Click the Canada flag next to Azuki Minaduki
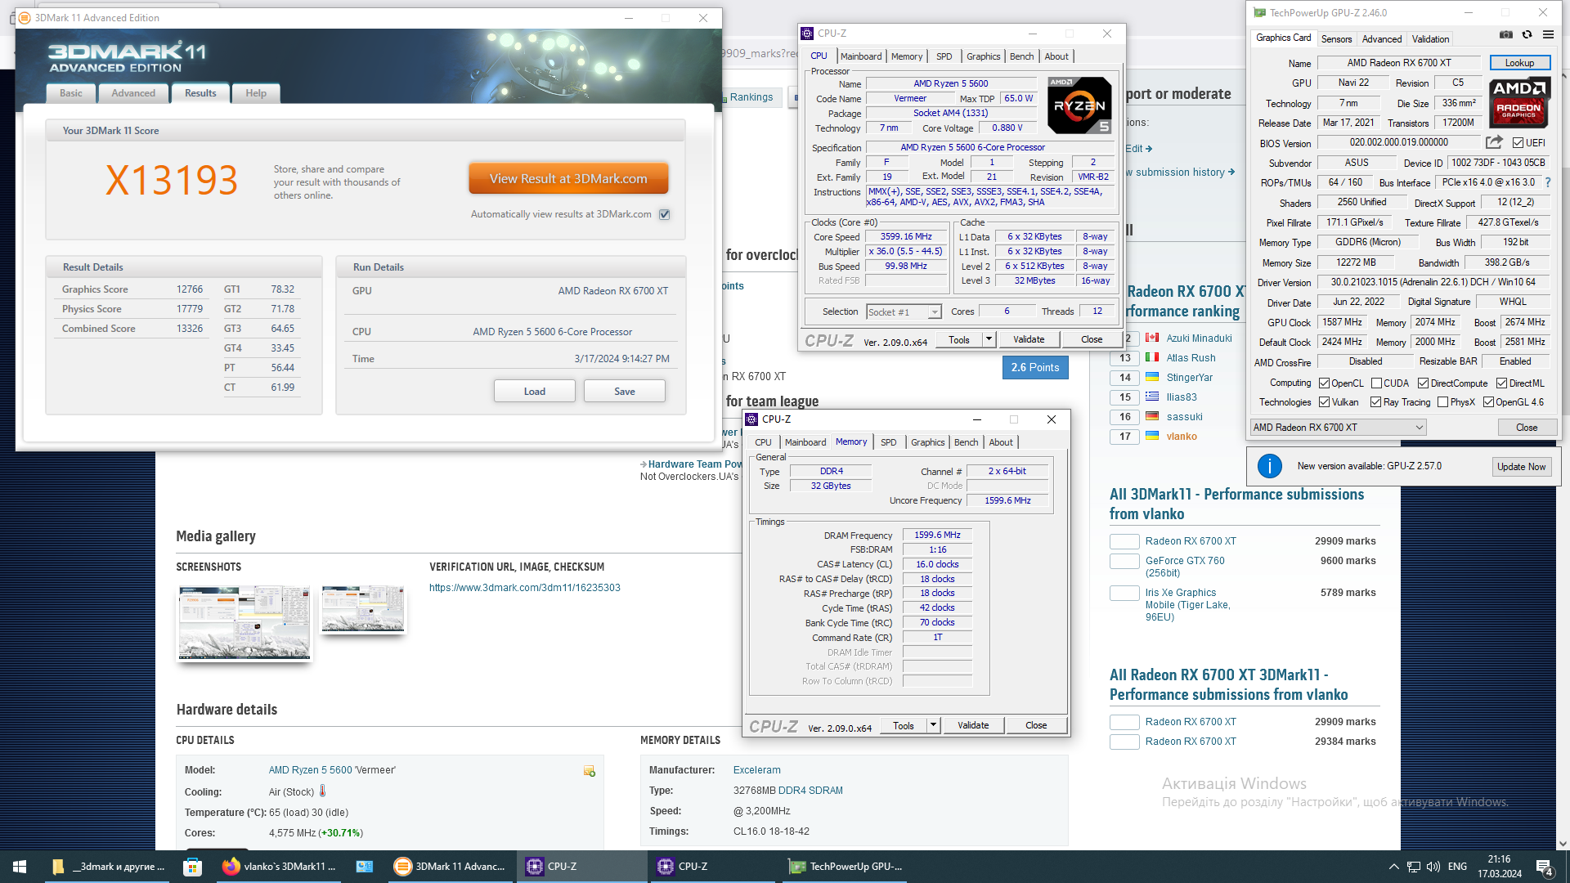Screen dimensions: 1570x883 pyautogui.click(x=1152, y=338)
